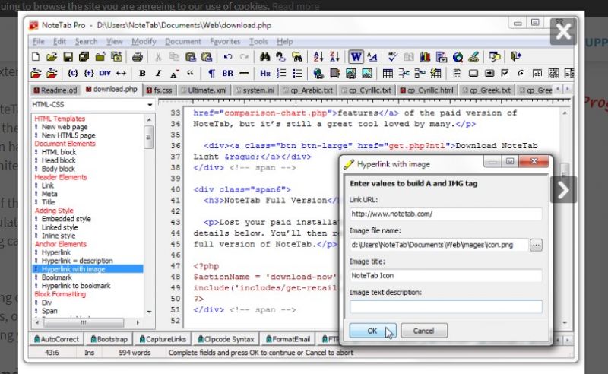608x374 pixels.
Task: Open the Favorites menu
Action: point(225,41)
